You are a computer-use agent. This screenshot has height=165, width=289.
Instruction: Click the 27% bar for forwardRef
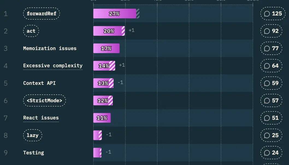pyautogui.click(x=115, y=13)
